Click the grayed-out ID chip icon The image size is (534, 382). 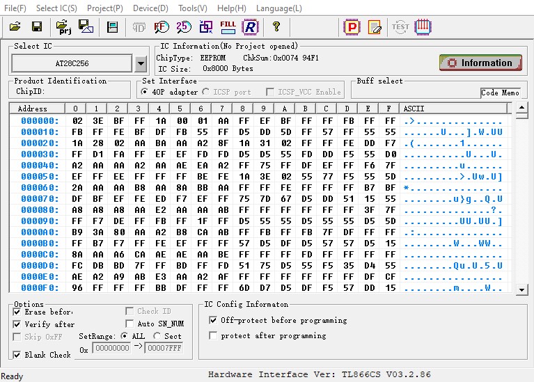click(139, 27)
